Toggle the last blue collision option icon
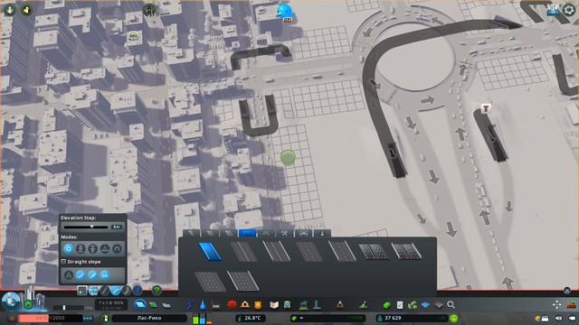The width and height of the screenshot is (579, 325). (105, 274)
